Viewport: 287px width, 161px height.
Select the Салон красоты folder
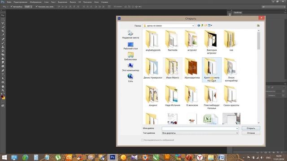point(231,96)
